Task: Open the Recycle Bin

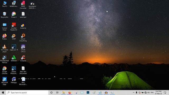Action: 4,15
